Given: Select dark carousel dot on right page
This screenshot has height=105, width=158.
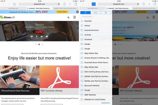Looking at the screenshot, I should pyautogui.click(x=115, y=44).
